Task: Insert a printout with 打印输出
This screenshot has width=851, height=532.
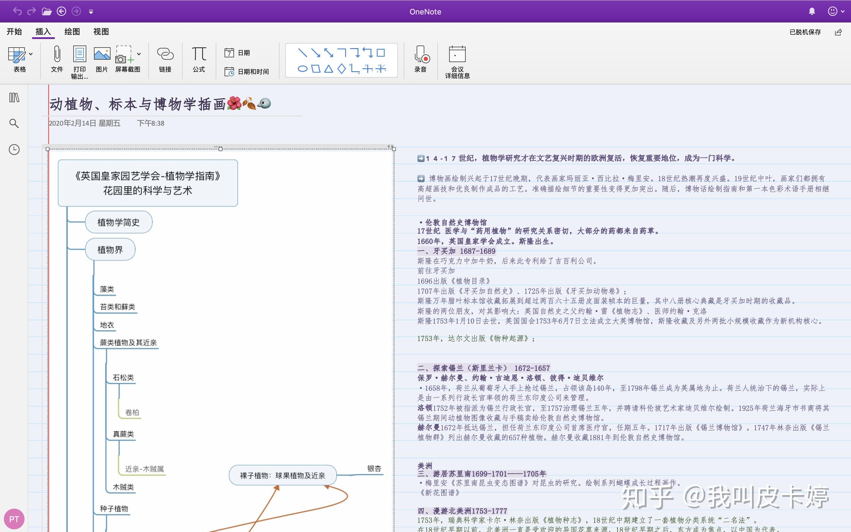Action: pyautogui.click(x=79, y=63)
